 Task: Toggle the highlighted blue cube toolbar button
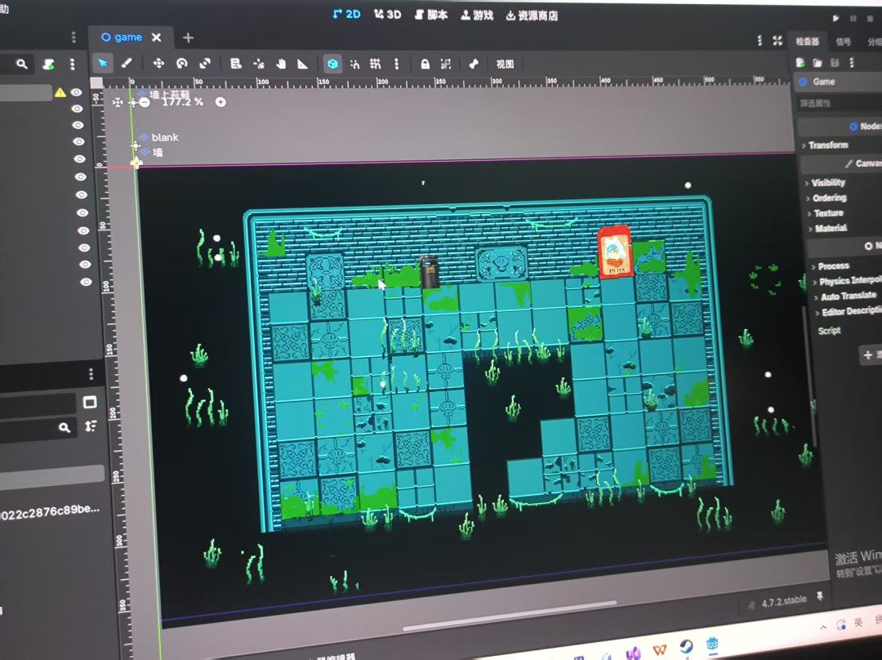tap(333, 64)
